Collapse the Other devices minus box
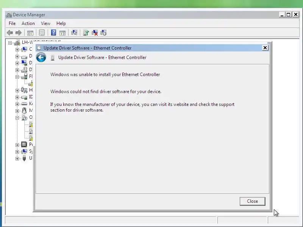This screenshot has height=227, width=303. (x=17, y=118)
